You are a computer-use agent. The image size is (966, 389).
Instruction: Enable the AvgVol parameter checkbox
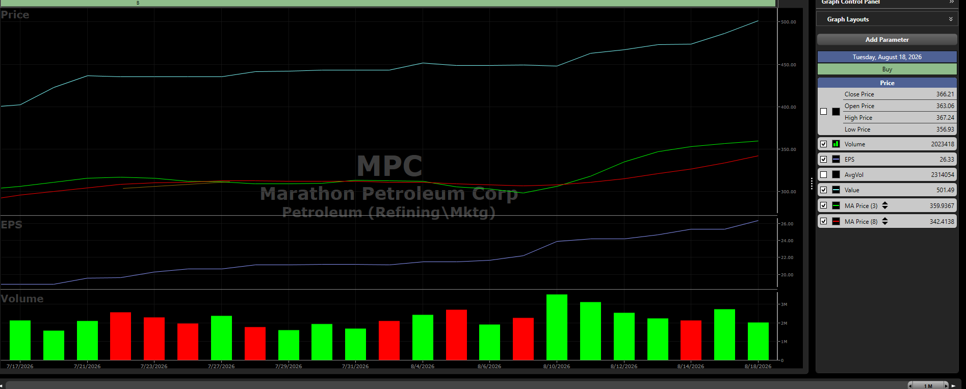(x=824, y=175)
